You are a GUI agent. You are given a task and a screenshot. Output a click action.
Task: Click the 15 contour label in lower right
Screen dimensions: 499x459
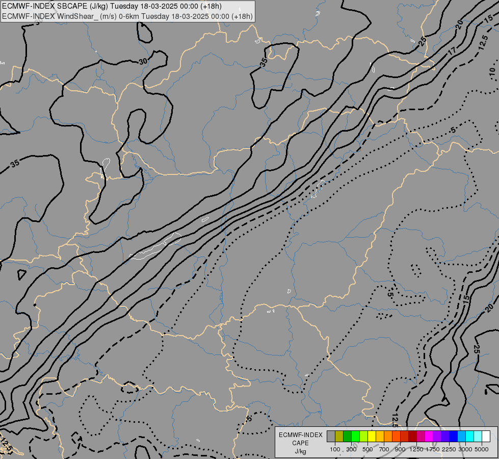pos(466,299)
